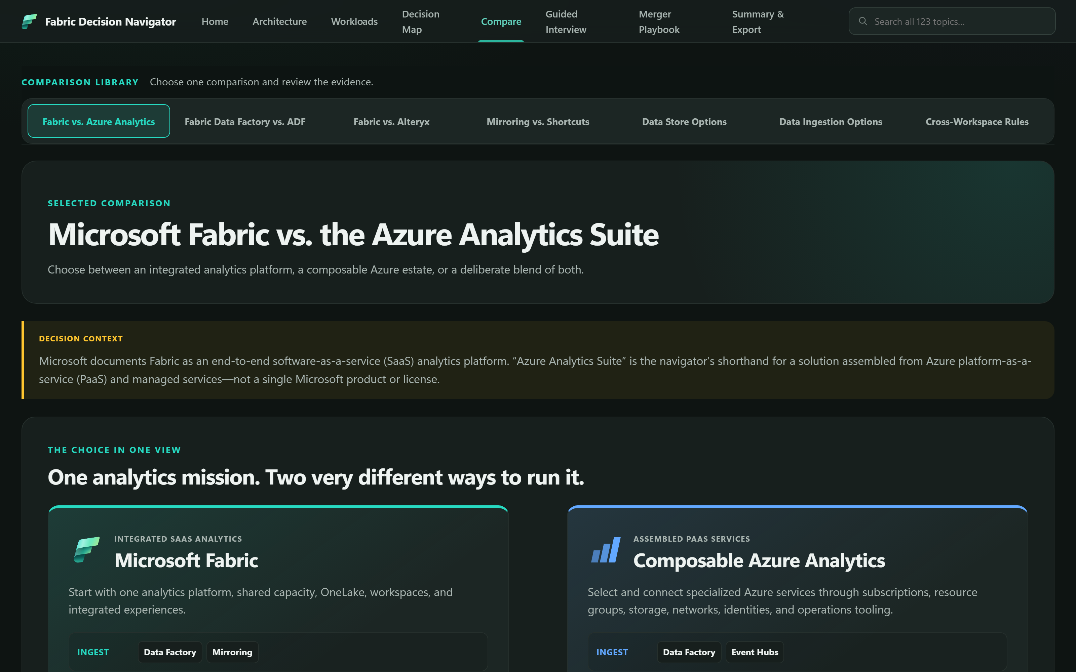
Task: Click the Composable Azure Analytics heading
Action: click(x=759, y=560)
